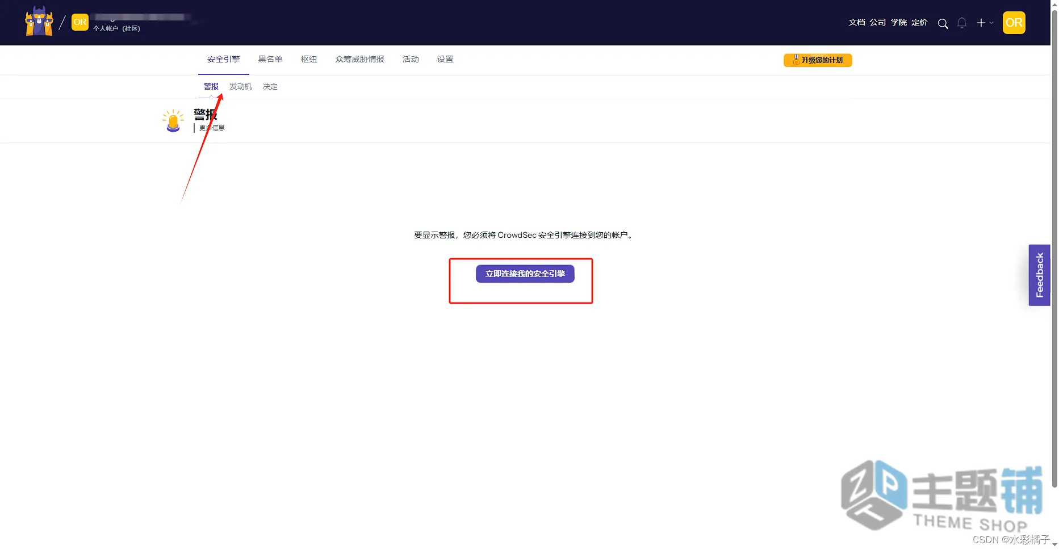1059x550 pixels.
Task: Switch to the 枢纽 tab
Action: click(309, 59)
